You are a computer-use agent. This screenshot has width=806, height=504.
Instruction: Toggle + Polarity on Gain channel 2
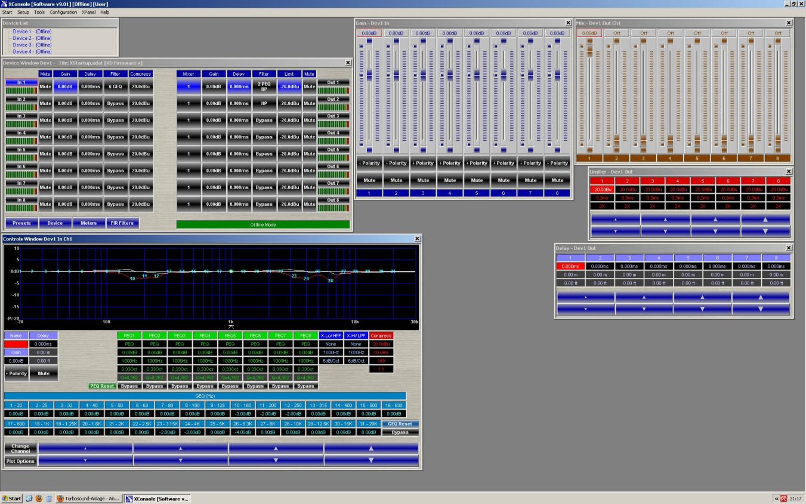coord(397,163)
